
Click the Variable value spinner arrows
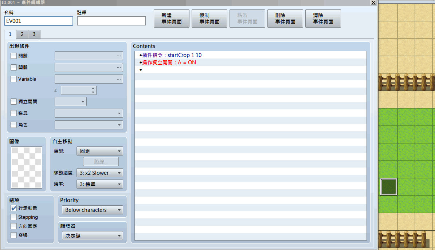[x=93, y=90]
